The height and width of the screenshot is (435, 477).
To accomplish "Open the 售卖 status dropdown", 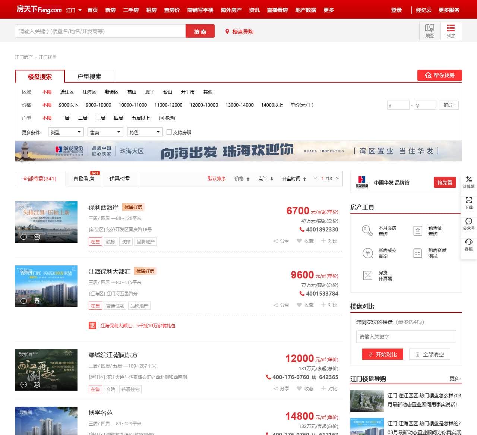I will coord(105,132).
